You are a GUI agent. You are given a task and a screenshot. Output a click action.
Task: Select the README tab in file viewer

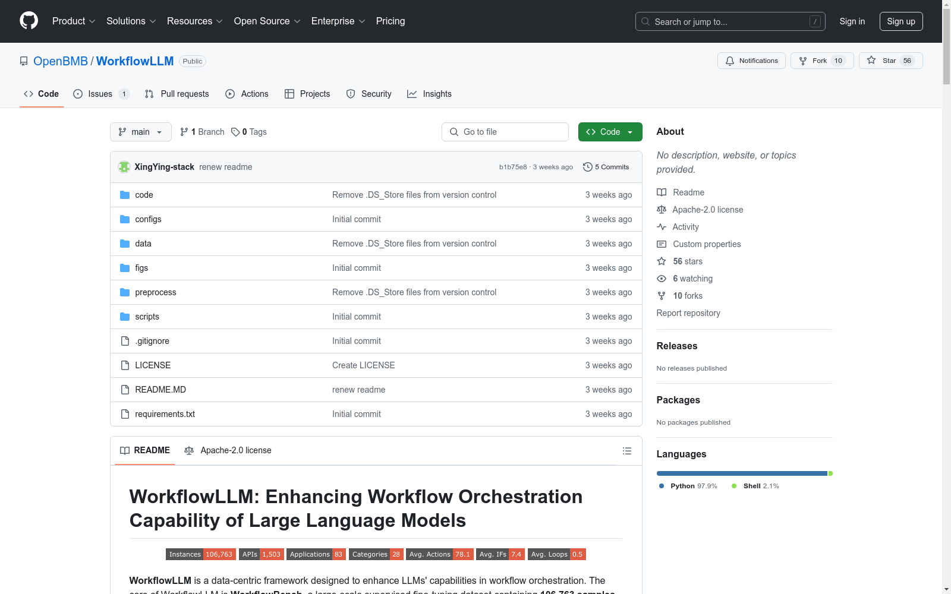click(145, 451)
